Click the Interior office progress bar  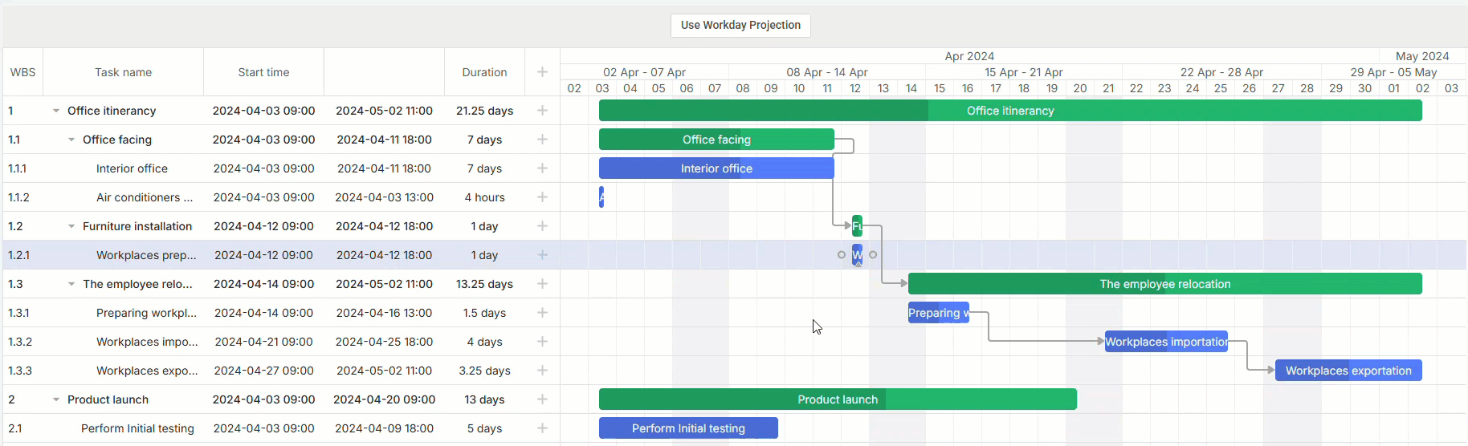(x=716, y=168)
